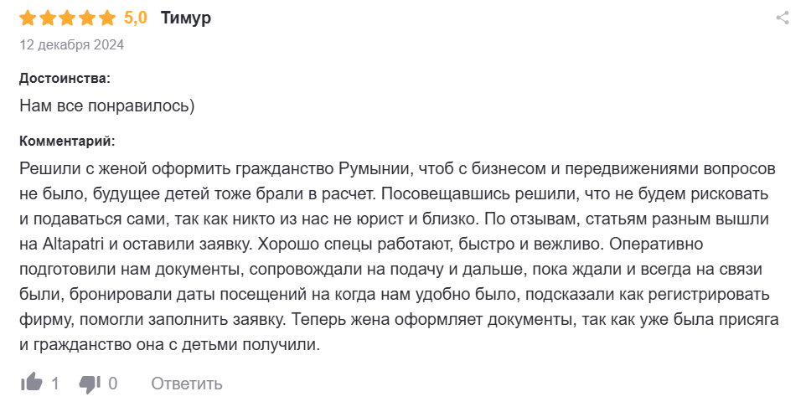
Task: Click the fifth rating star
Action: [x=108, y=18]
